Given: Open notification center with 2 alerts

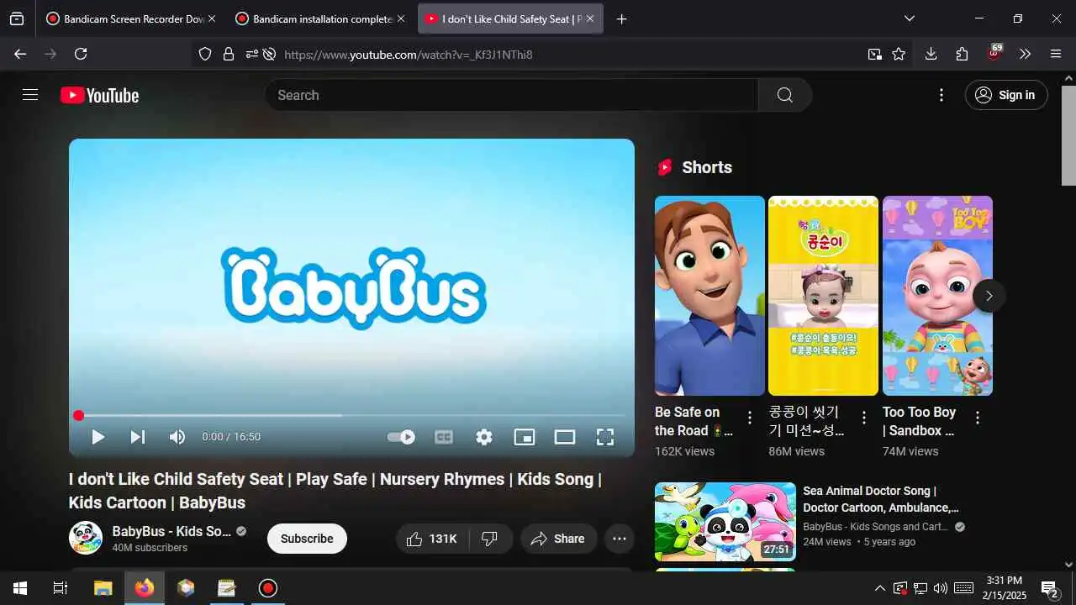Looking at the screenshot, I should pos(1049,588).
